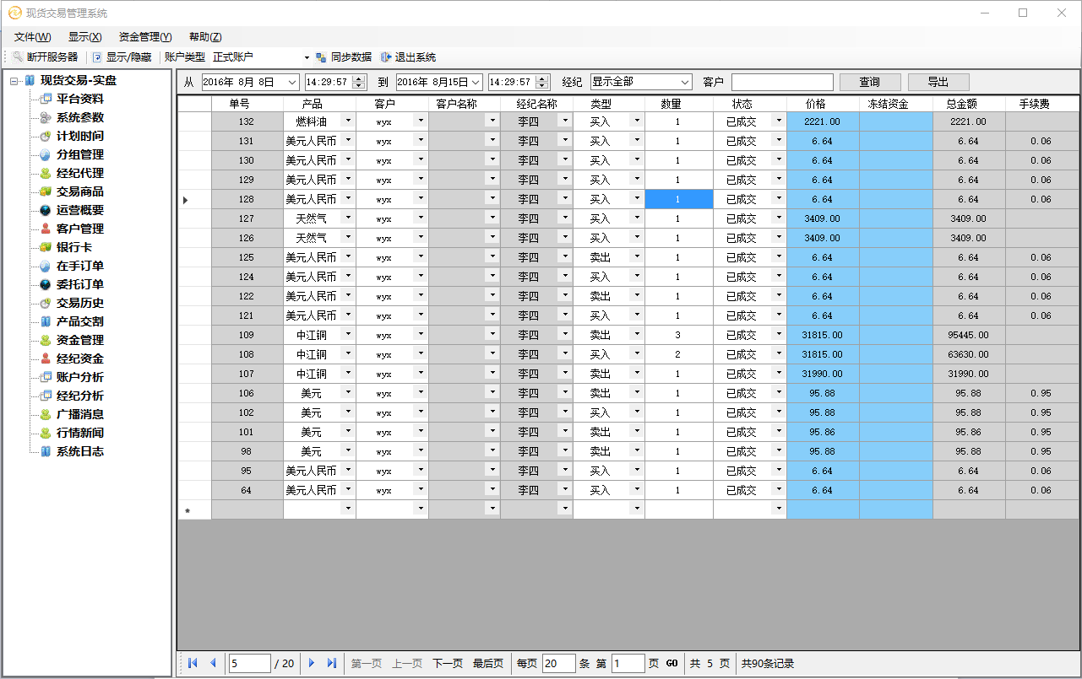Select total amount 95445.00 cell
Screen dimensions: 1082x679
(969, 335)
